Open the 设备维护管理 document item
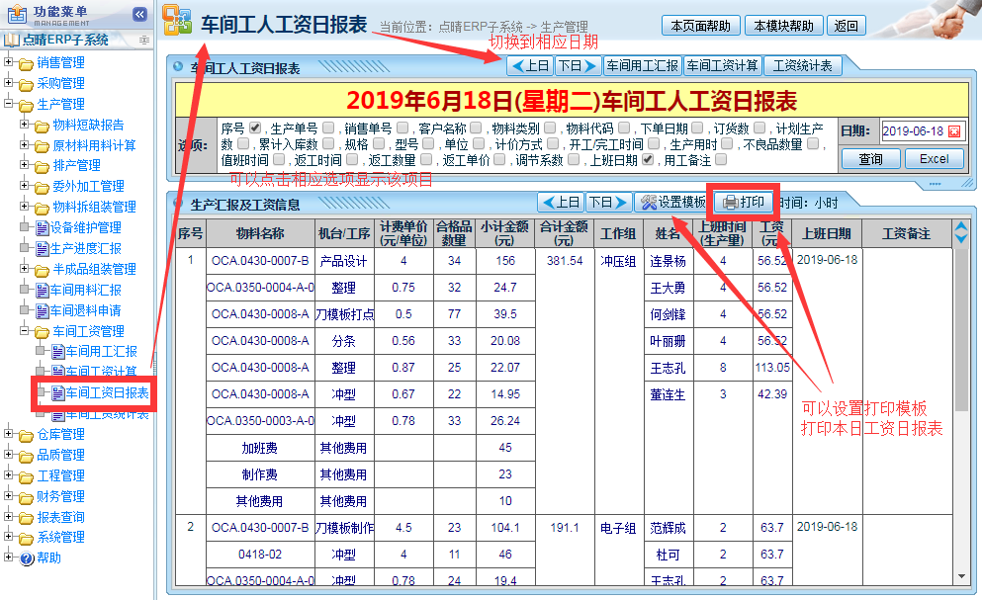Image resolution: width=982 pixels, height=600 pixels. (85, 227)
